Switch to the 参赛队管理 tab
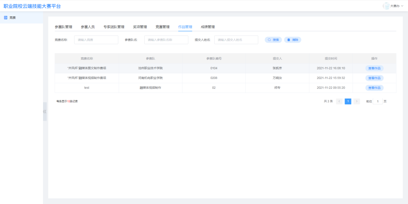The height and width of the screenshot is (204, 408). (x=63, y=27)
